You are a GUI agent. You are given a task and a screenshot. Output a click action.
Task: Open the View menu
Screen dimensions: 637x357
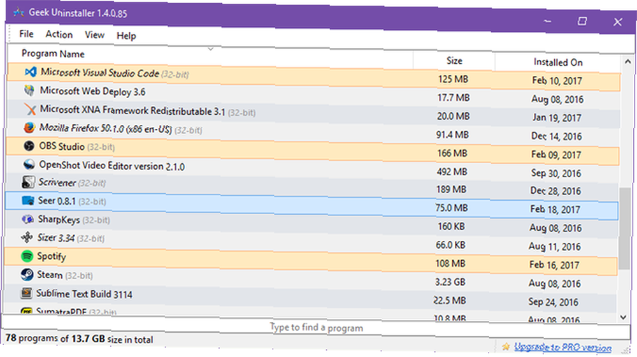[95, 35]
